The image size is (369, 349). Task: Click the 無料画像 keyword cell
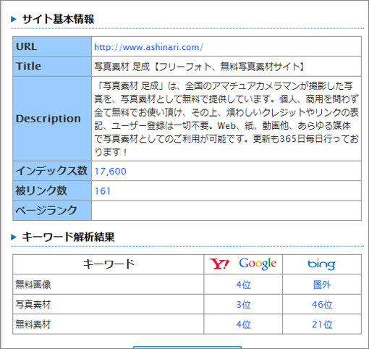[x=109, y=285]
